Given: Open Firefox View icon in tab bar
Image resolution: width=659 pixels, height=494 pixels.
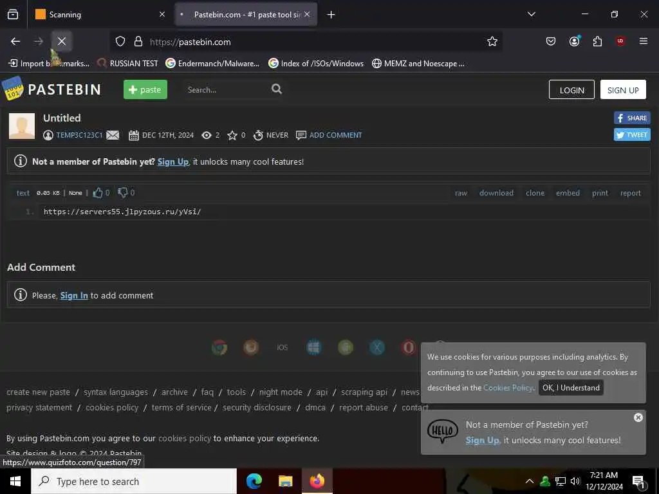Looking at the screenshot, I should point(13,14).
